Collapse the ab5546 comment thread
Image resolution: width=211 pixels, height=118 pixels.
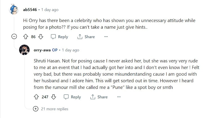[15, 37]
